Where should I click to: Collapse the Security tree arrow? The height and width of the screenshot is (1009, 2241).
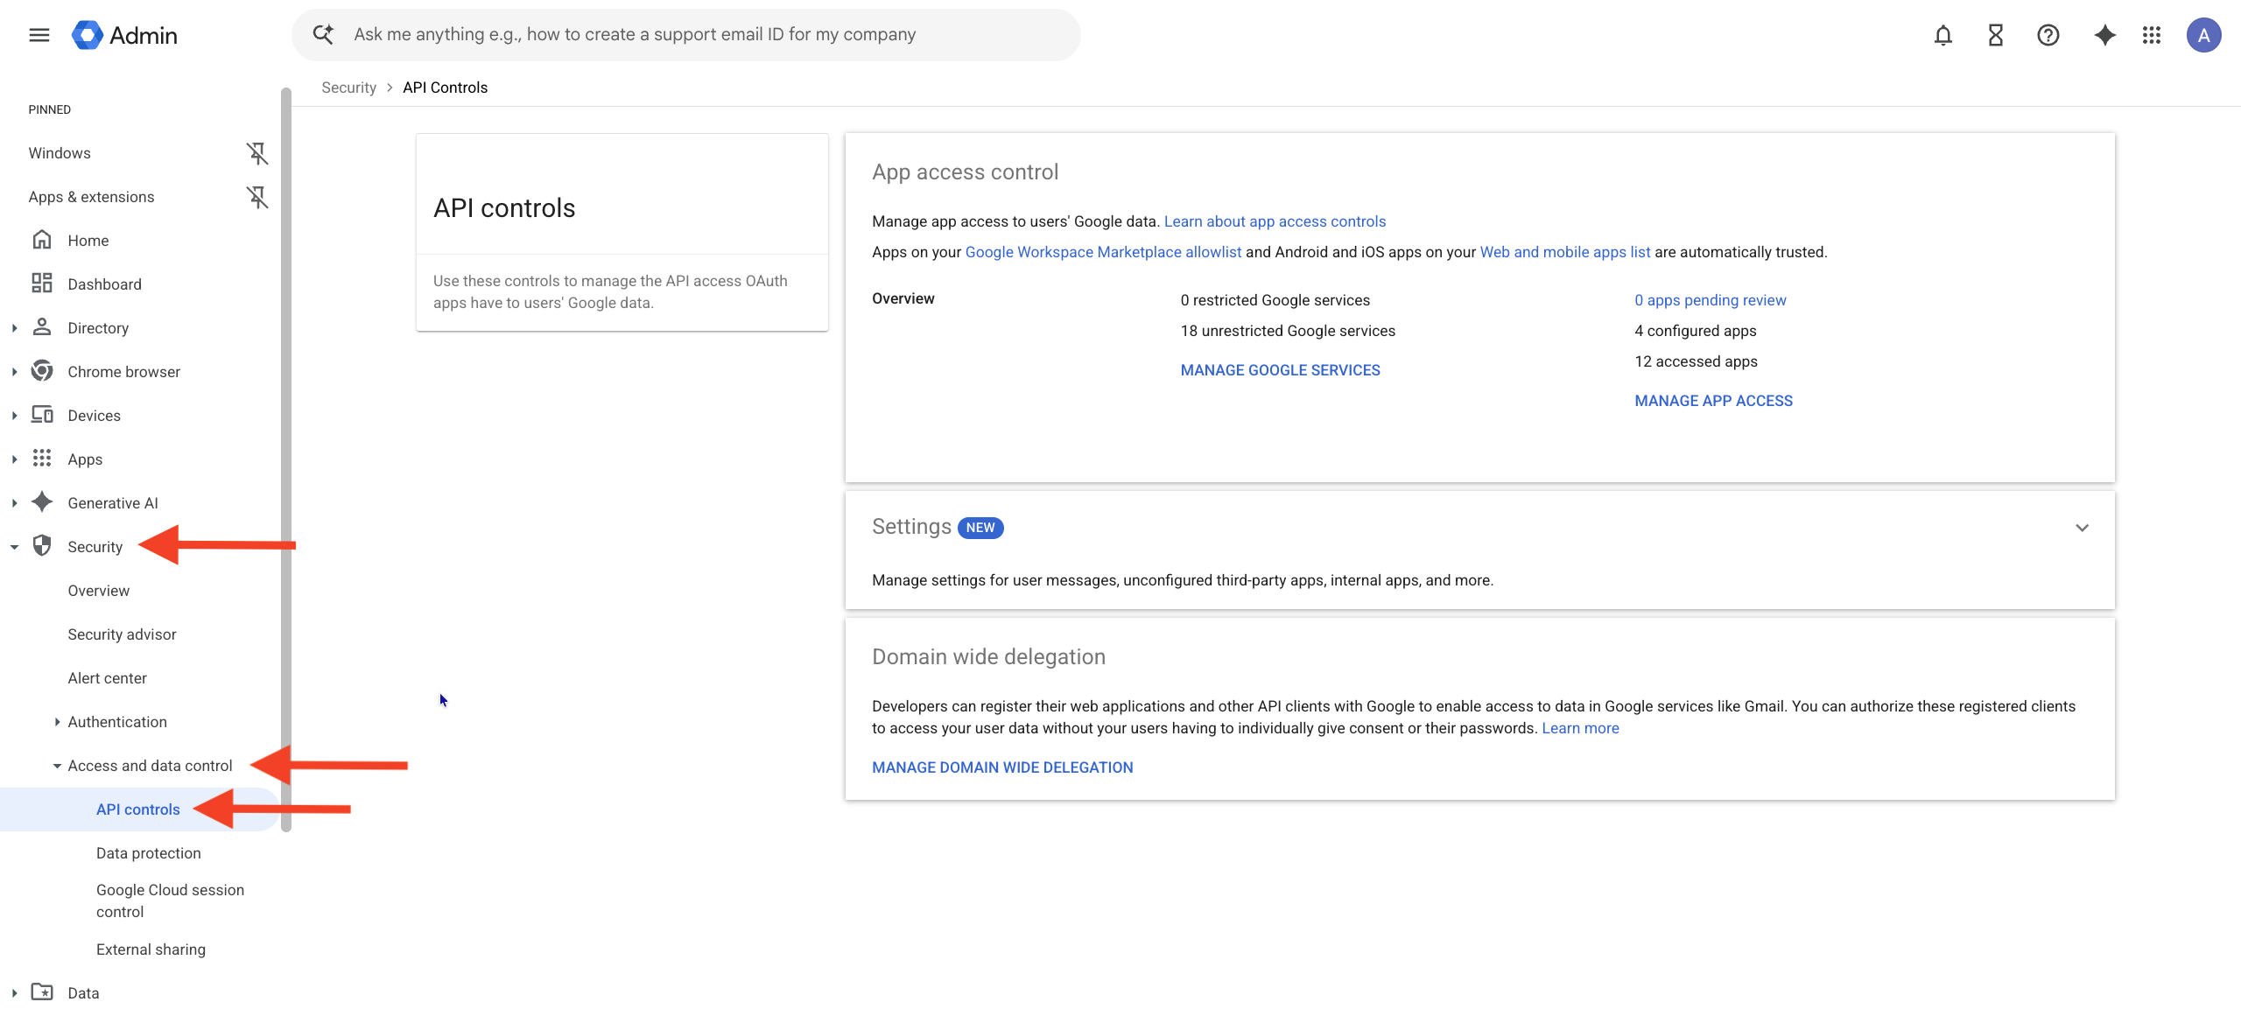coord(14,547)
